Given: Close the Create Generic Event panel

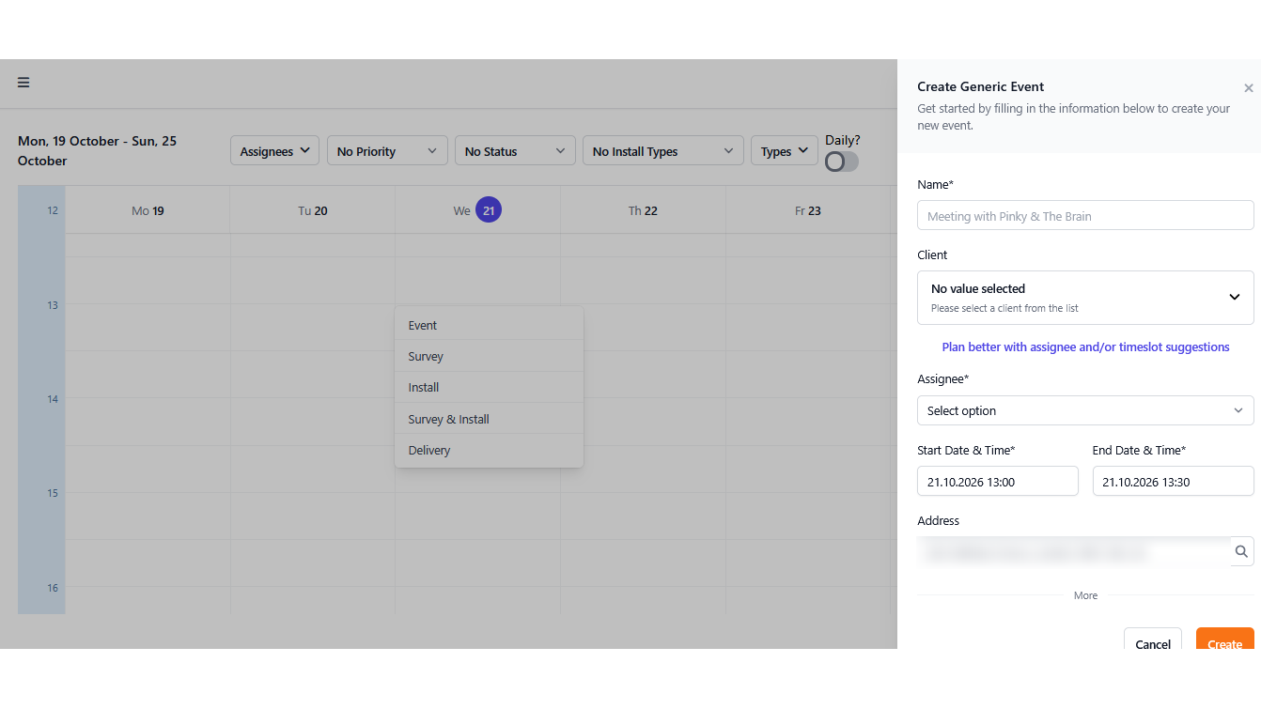Looking at the screenshot, I should coord(1248,88).
